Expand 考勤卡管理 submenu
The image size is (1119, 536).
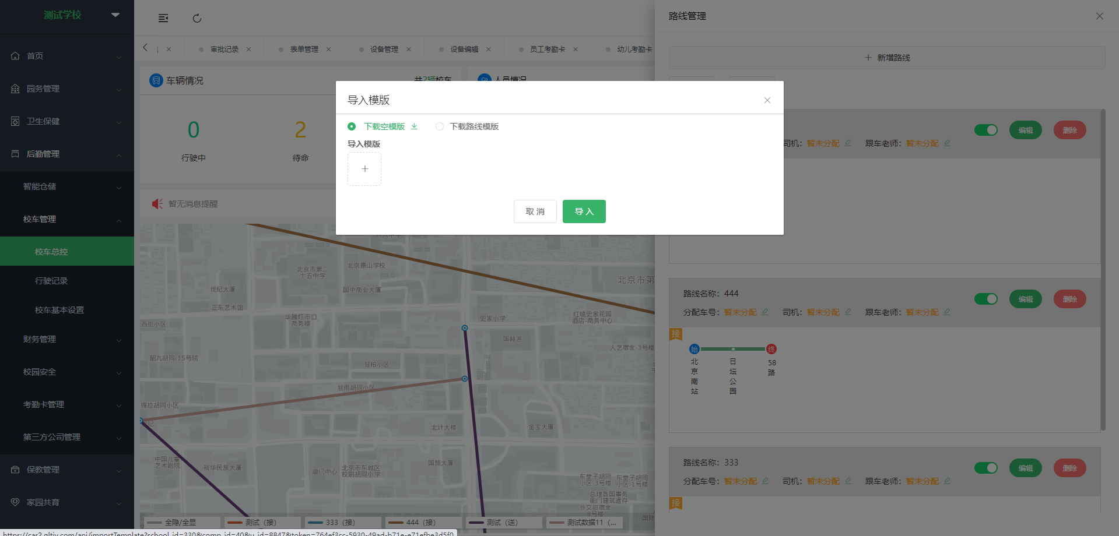click(x=67, y=404)
